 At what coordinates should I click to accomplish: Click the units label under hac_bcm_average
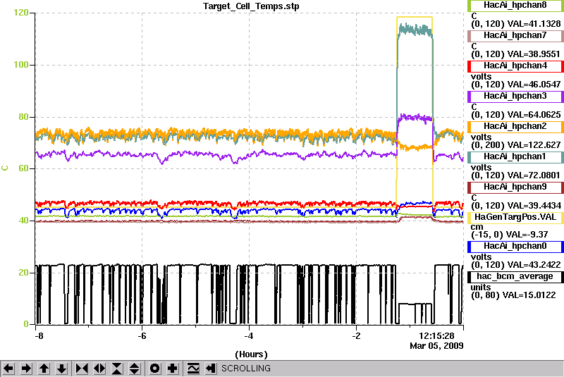481,287
